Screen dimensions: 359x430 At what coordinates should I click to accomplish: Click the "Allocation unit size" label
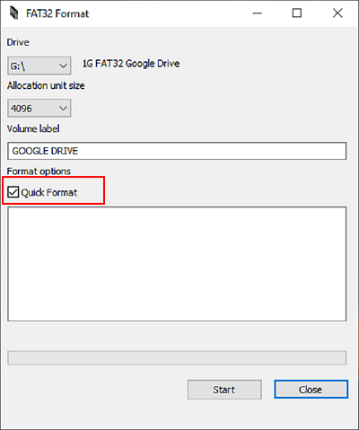pyautogui.click(x=46, y=86)
